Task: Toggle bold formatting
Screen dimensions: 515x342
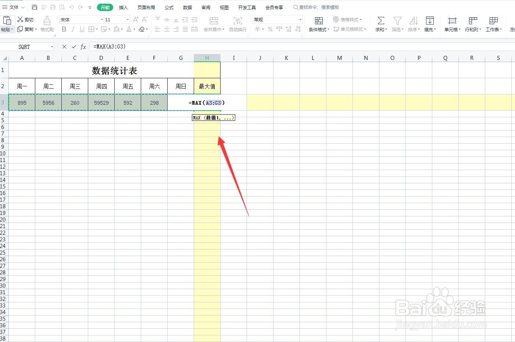Action: [64, 29]
